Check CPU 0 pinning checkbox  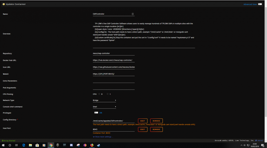99,94
